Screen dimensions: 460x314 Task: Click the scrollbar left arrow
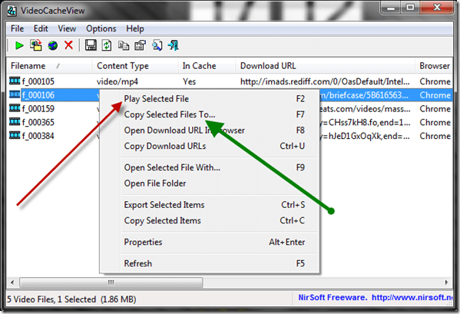point(12,283)
